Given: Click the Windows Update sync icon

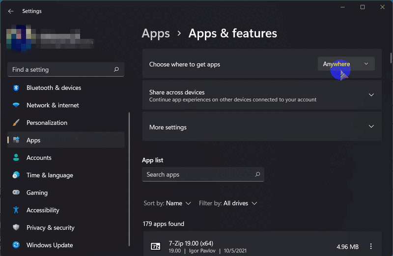Looking at the screenshot, I should (16, 245).
